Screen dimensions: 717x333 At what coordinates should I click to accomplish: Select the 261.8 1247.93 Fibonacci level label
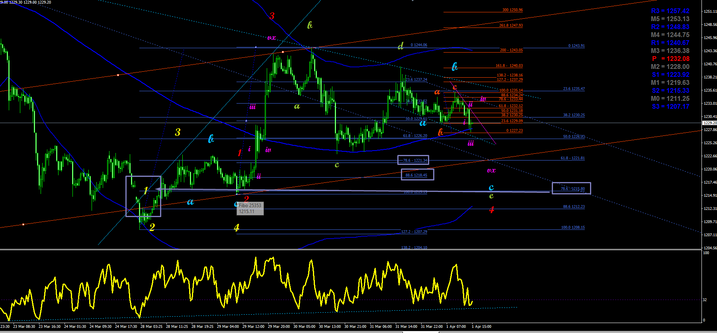pos(511,25)
